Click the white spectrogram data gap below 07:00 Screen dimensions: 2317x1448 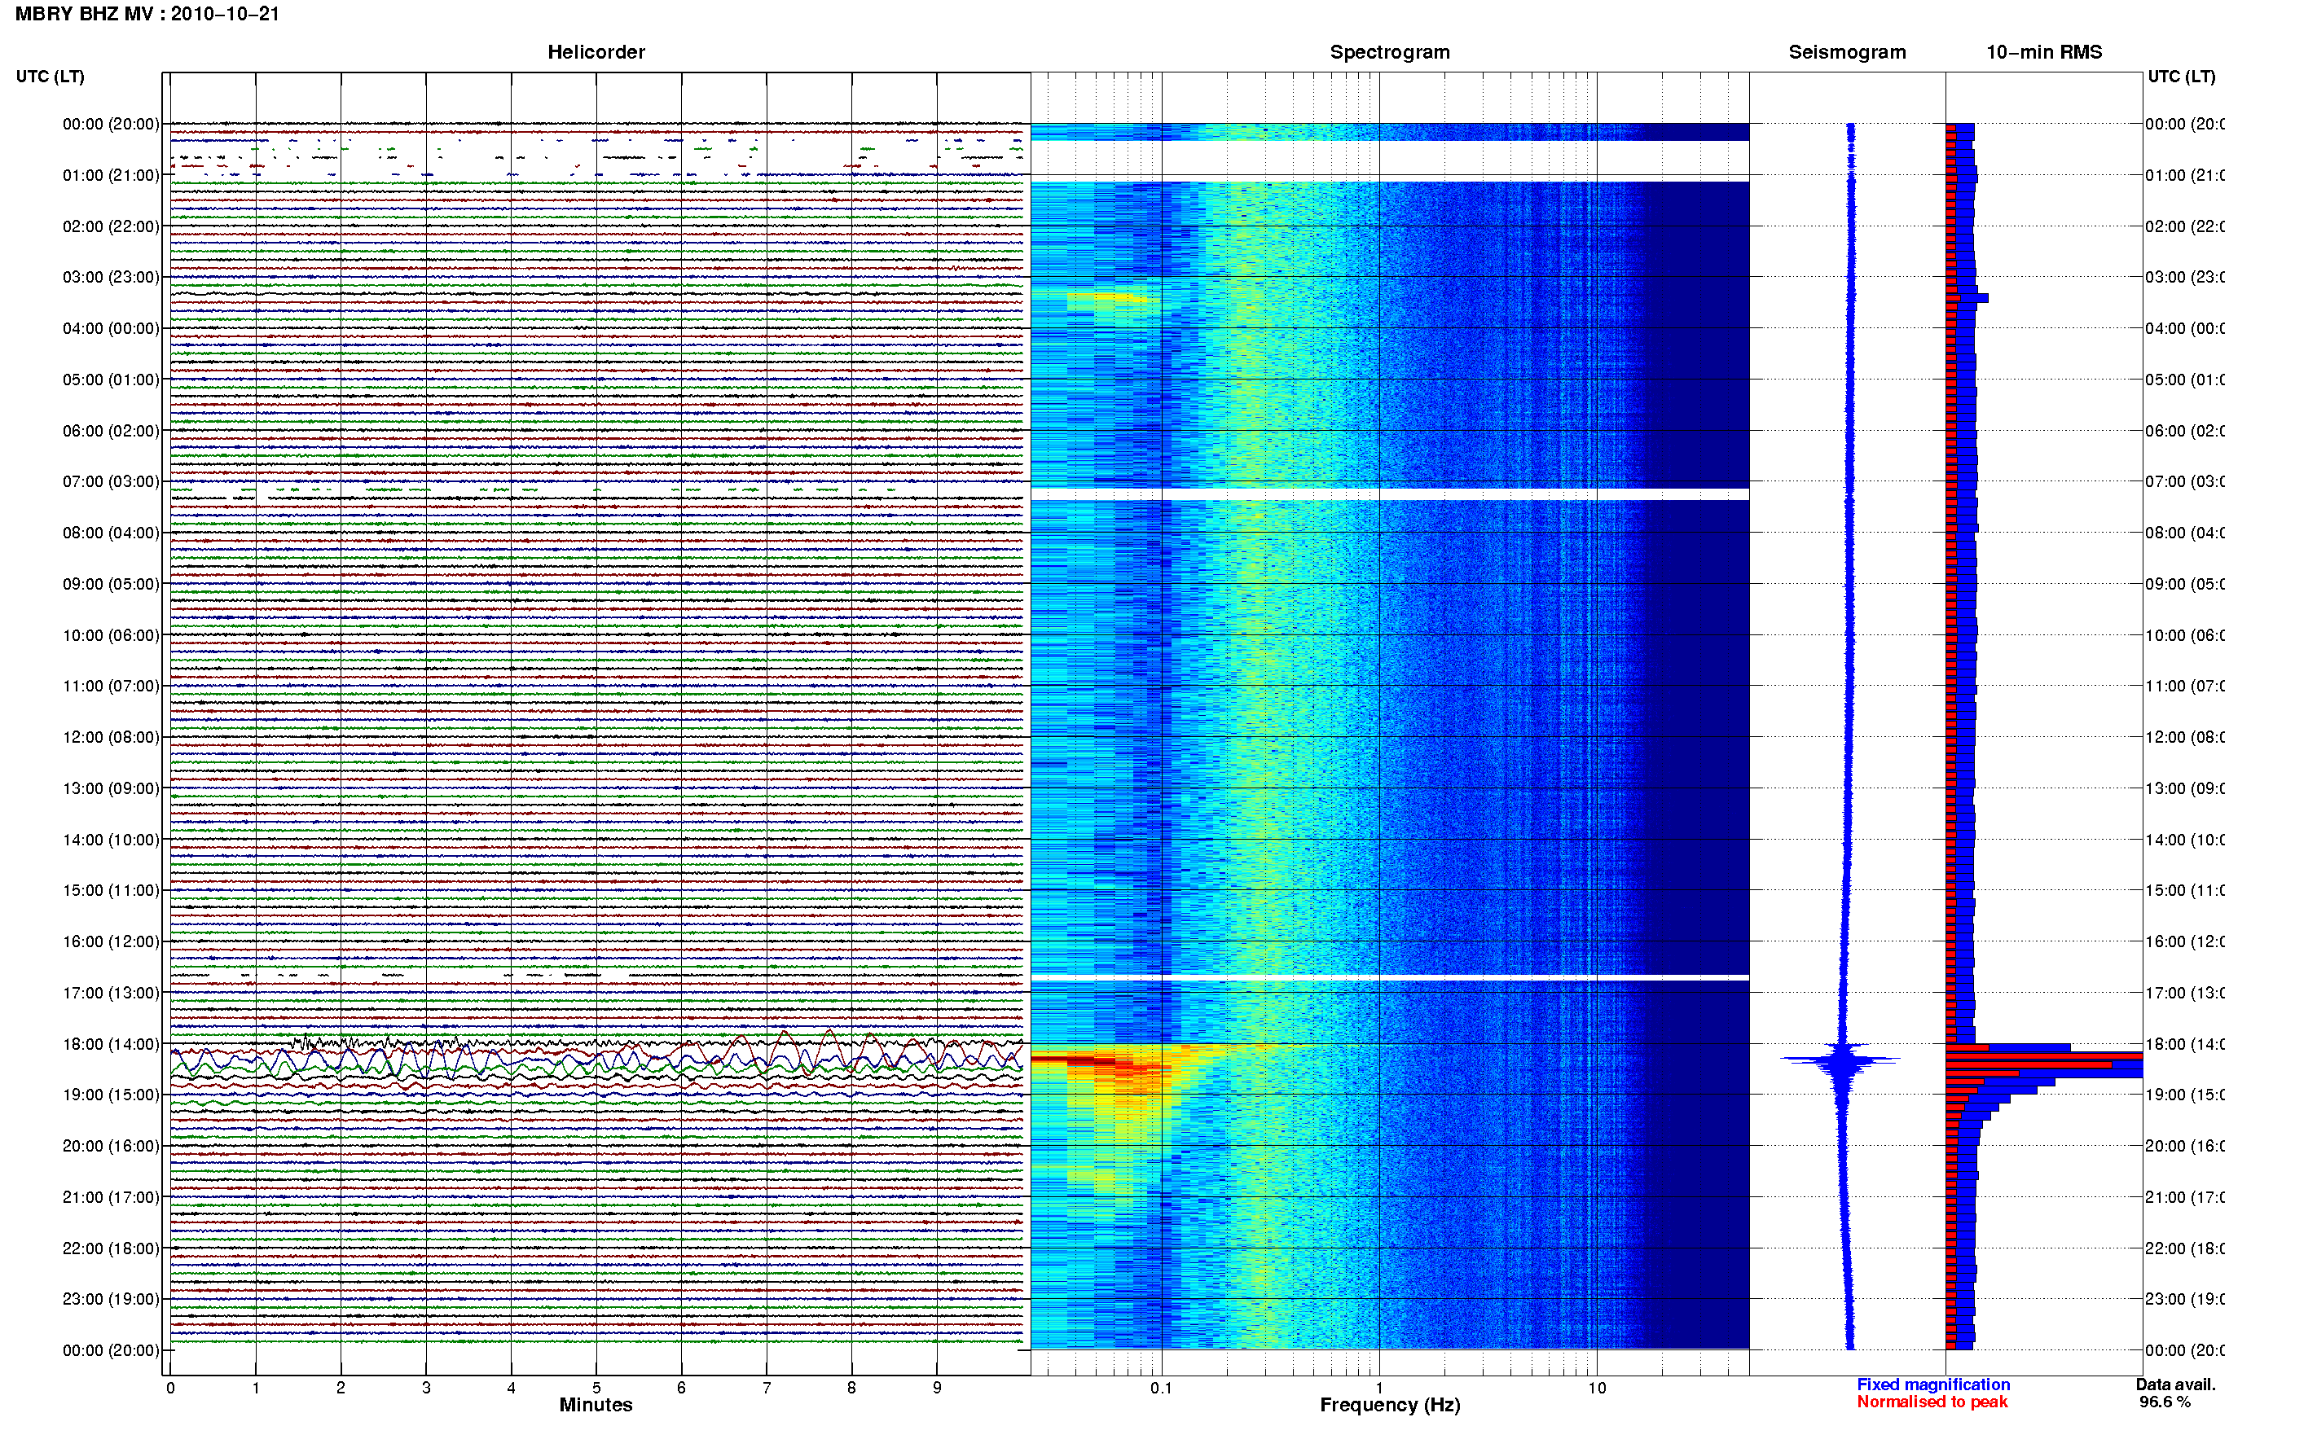[x=1390, y=494]
